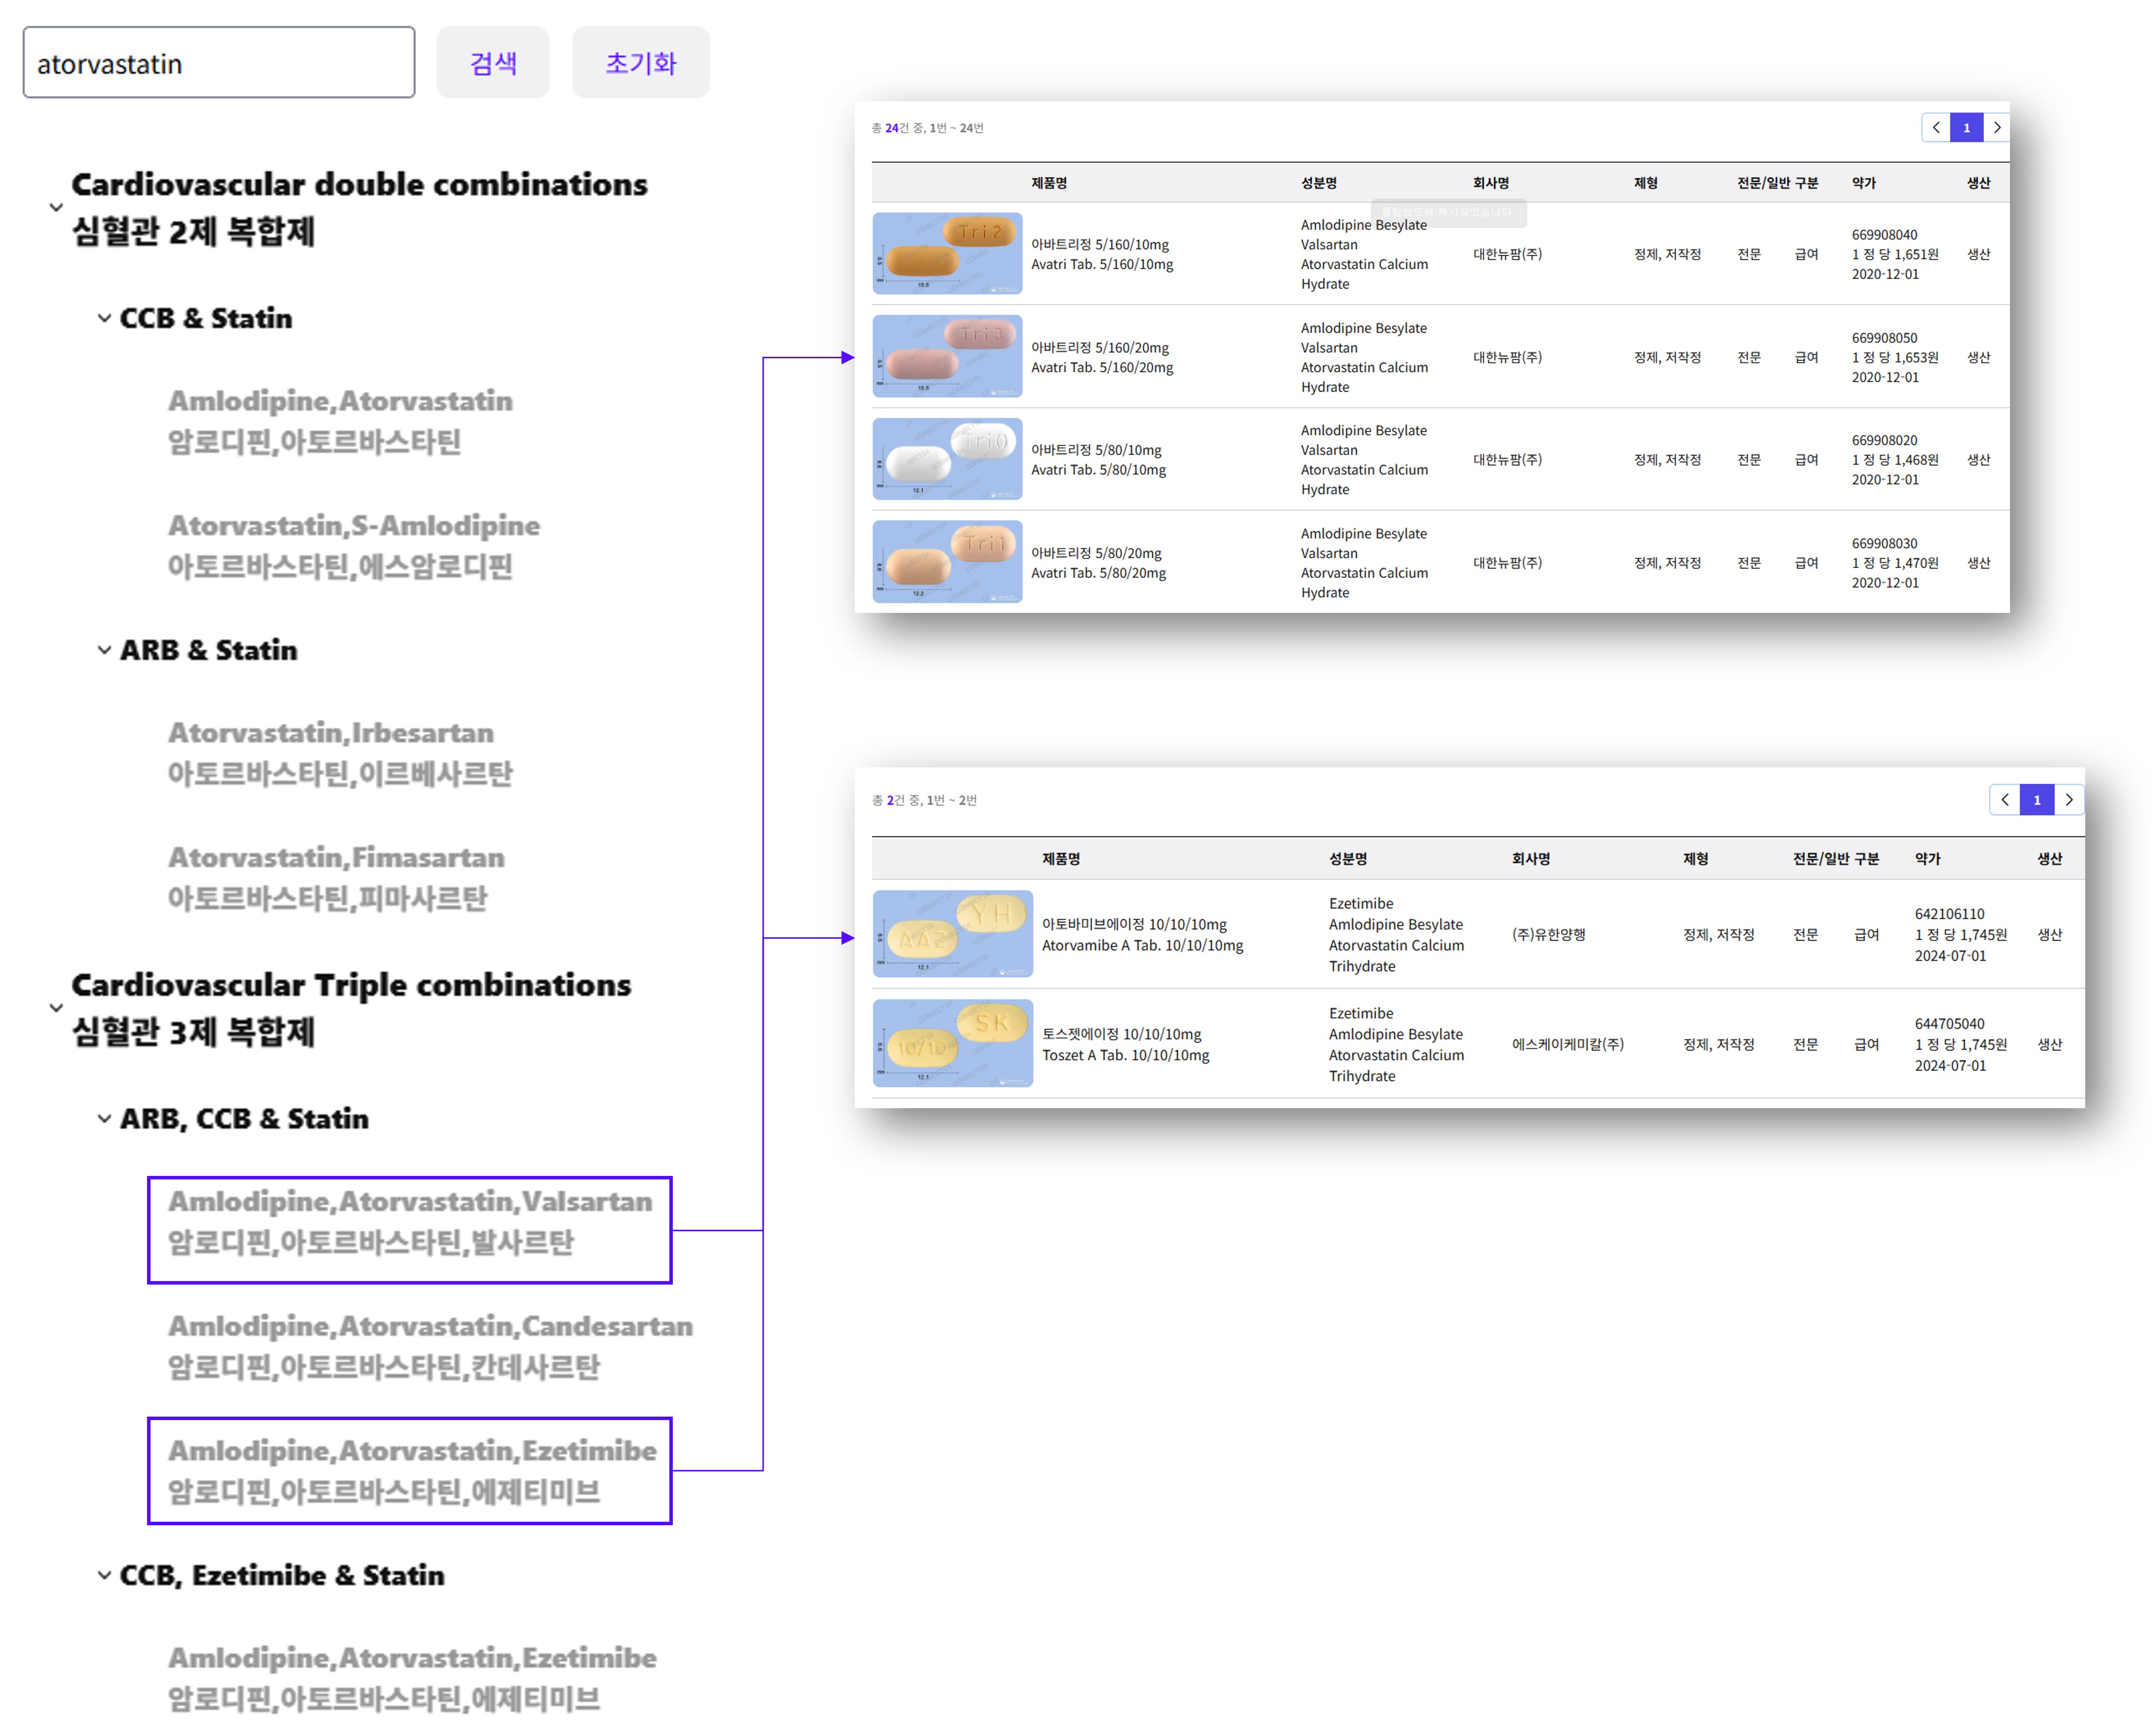Click previous page arrow in lower table
The image size is (2156, 1736).
tap(2004, 800)
